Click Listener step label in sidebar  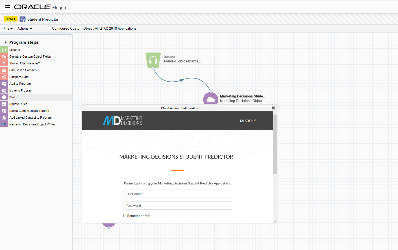pyautogui.click(x=15, y=50)
